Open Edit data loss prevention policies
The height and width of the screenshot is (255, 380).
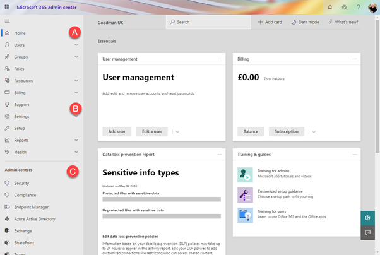(x=130, y=236)
